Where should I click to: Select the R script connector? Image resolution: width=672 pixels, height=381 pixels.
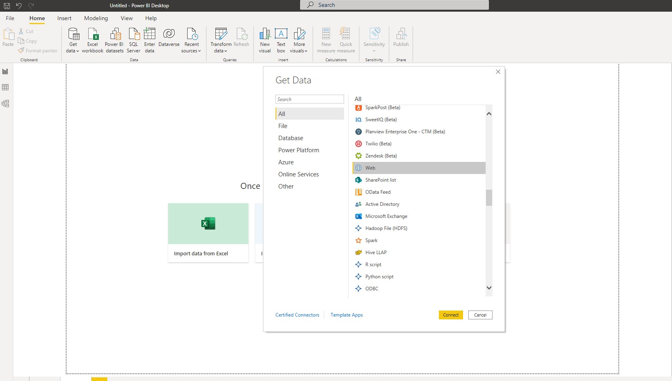[x=419, y=265]
